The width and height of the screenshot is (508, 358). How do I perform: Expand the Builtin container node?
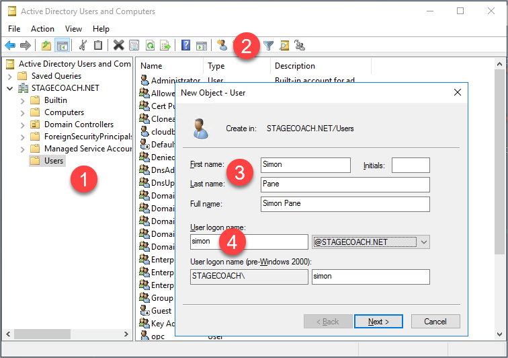pyautogui.click(x=22, y=100)
